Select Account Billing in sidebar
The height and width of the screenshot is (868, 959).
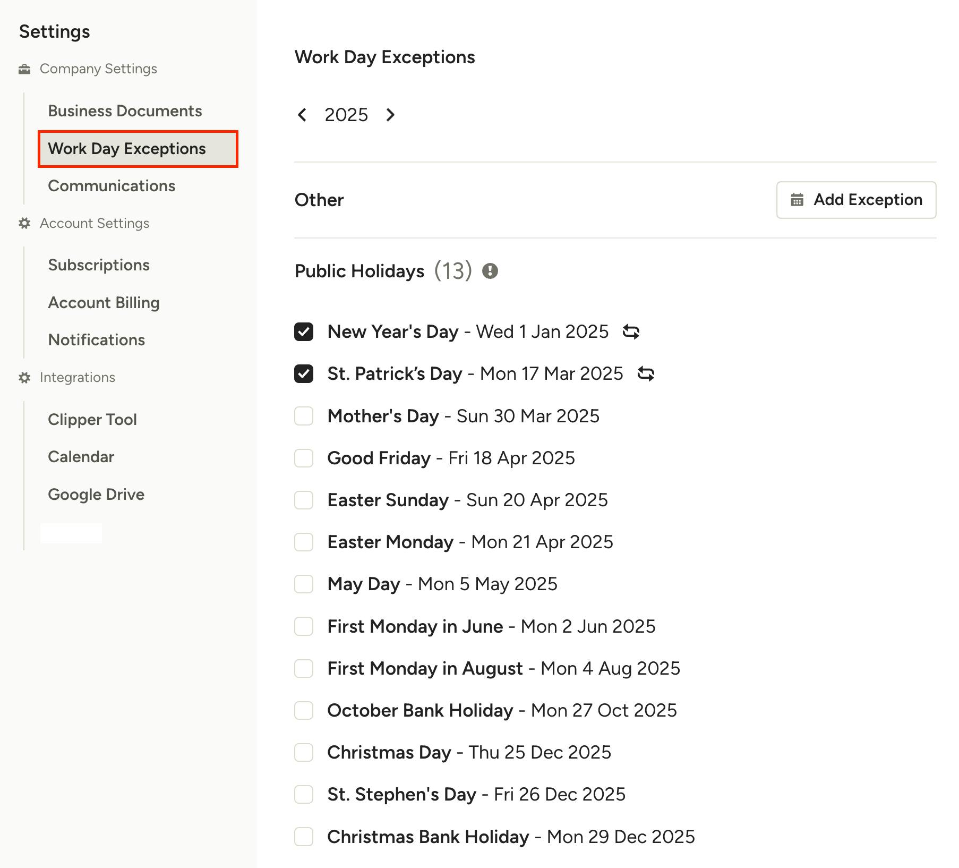click(104, 303)
